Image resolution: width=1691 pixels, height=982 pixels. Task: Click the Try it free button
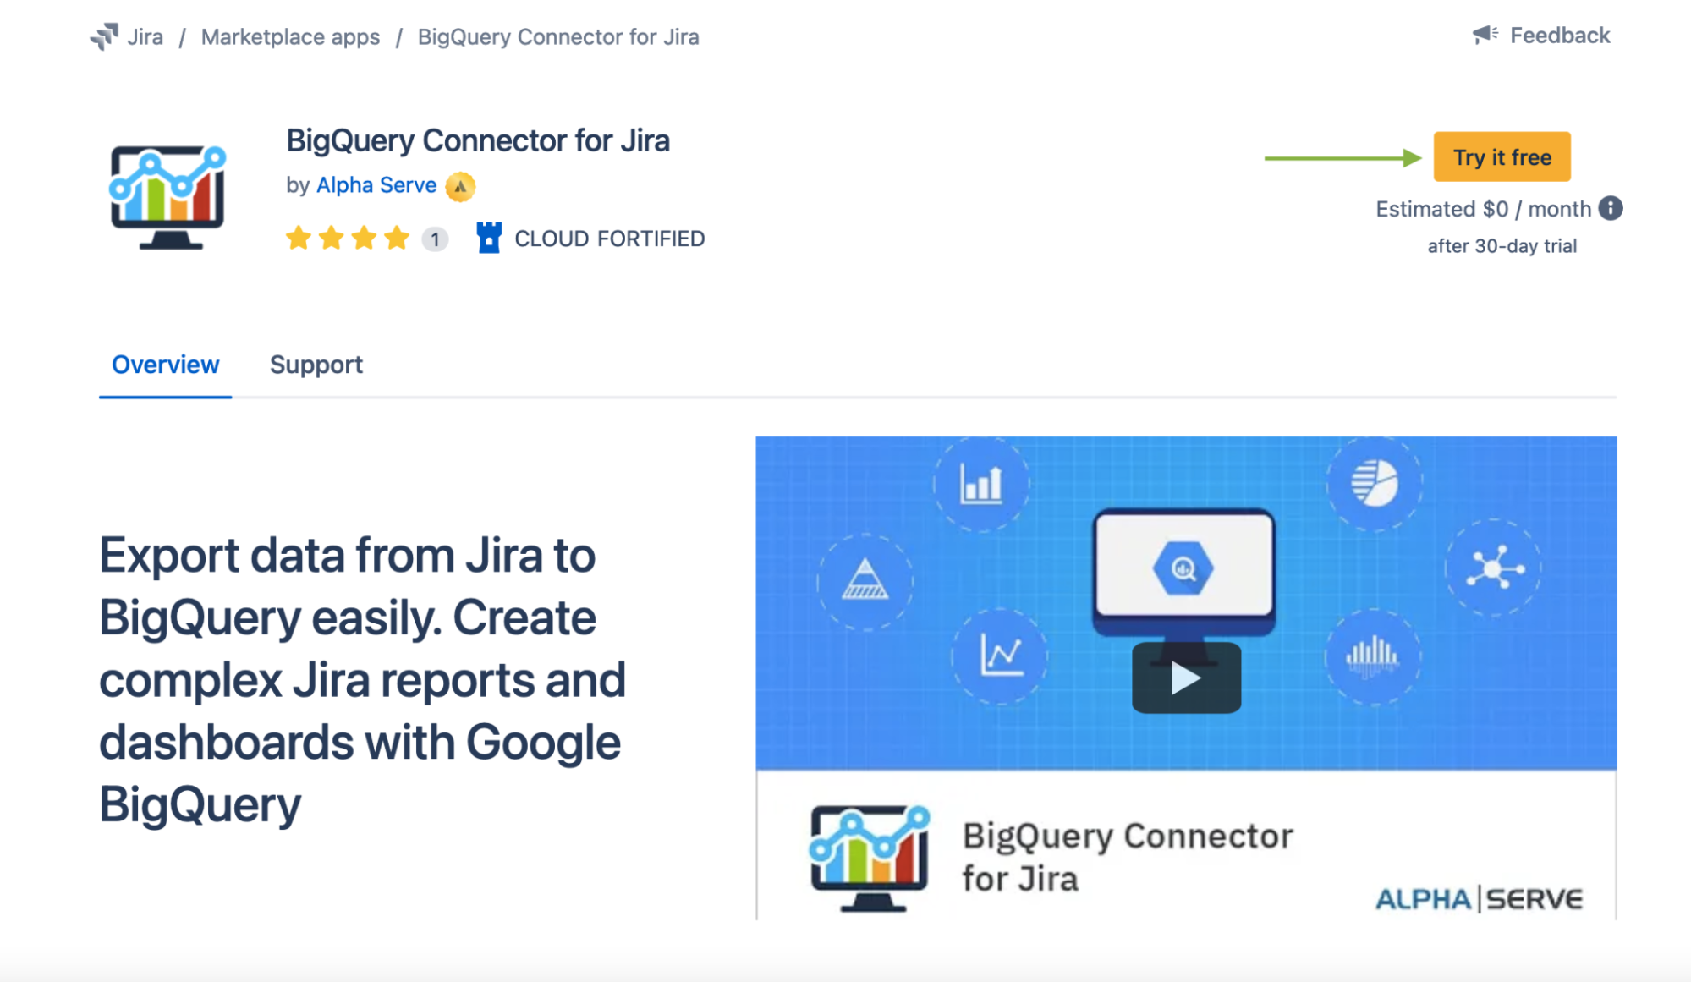(x=1502, y=156)
